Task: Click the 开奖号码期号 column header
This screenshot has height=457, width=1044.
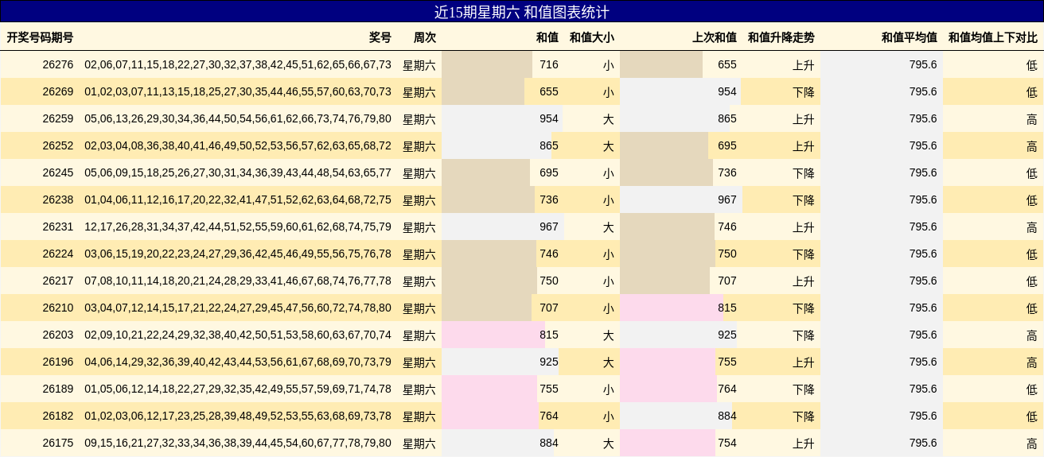Action: pyautogui.click(x=40, y=37)
